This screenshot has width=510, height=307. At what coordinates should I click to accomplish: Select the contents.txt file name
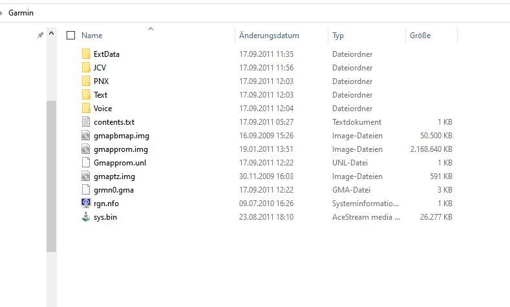[114, 122]
